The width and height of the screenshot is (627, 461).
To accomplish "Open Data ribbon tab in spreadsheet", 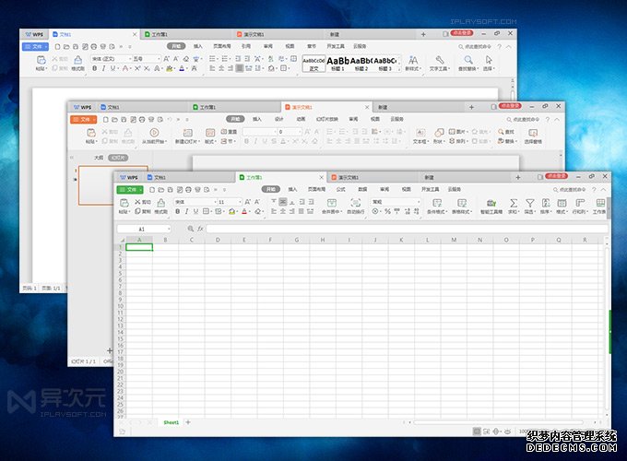I will click(362, 189).
